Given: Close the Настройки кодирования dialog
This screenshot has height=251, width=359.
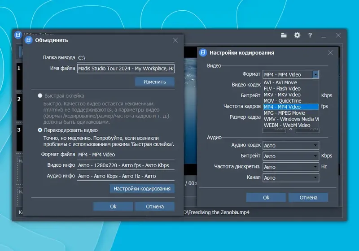Looking at the screenshot, I should click(x=330, y=53).
